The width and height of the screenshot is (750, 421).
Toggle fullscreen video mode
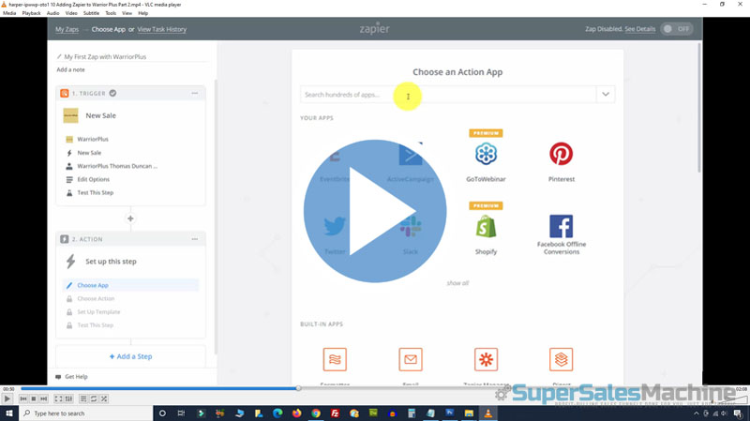(x=58, y=398)
